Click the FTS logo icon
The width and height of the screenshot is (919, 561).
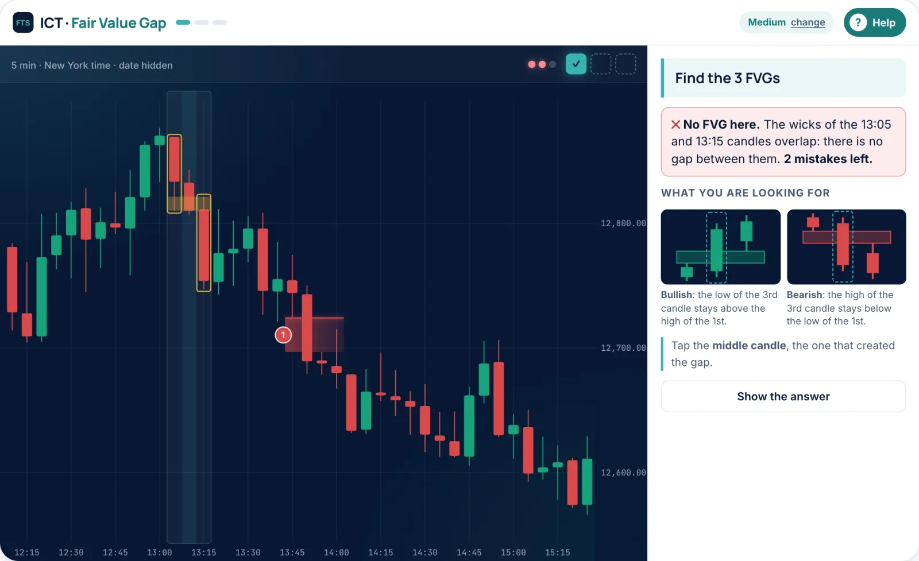tap(23, 22)
